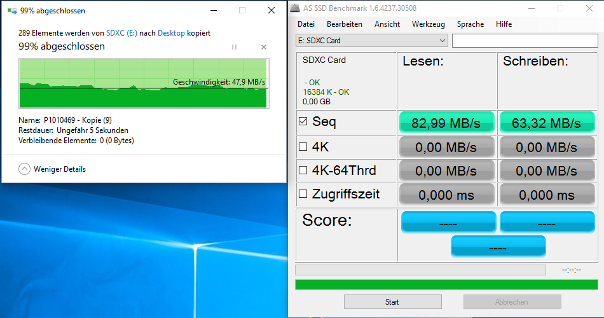Image resolution: width=604 pixels, height=318 pixels.
Task: Open the Bearbeiten menu
Action: [x=345, y=24]
